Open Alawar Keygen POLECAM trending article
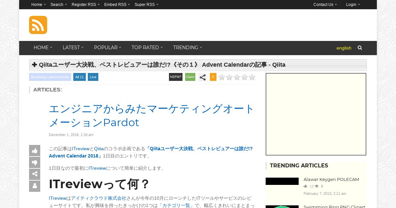Screen dimensions: 396x208 pos(331,180)
